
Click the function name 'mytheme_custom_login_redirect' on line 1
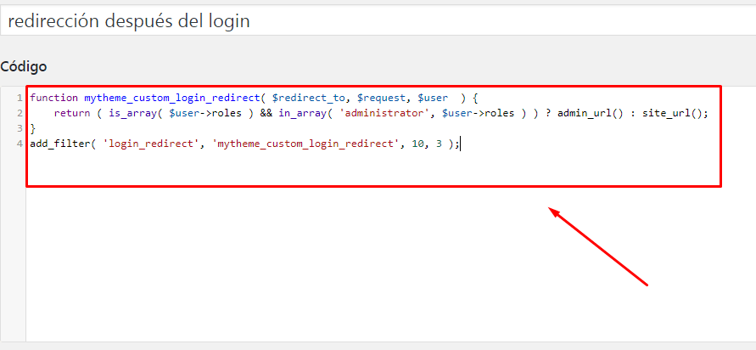point(172,98)
